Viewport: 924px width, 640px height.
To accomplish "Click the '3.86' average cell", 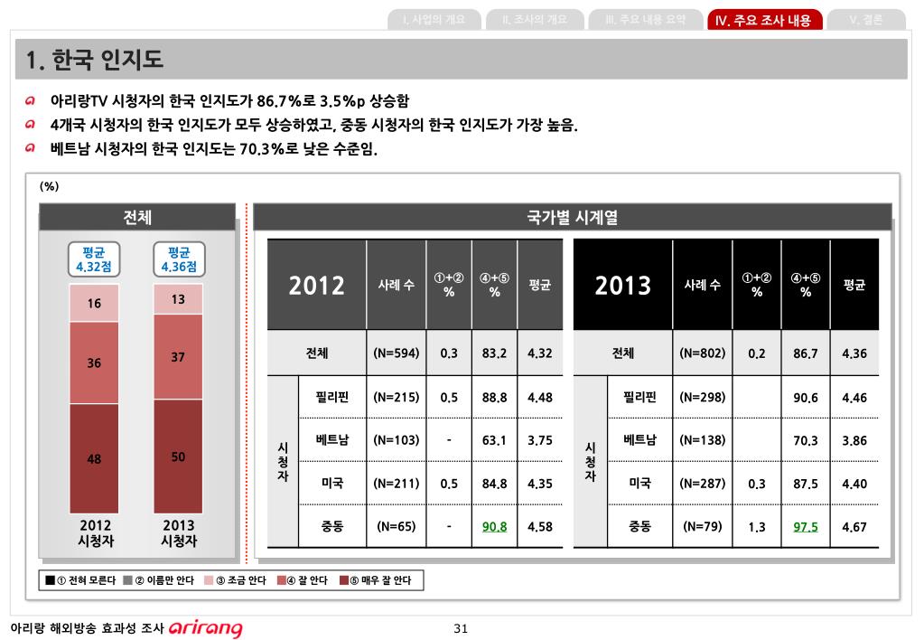I will tap(854, 440).
